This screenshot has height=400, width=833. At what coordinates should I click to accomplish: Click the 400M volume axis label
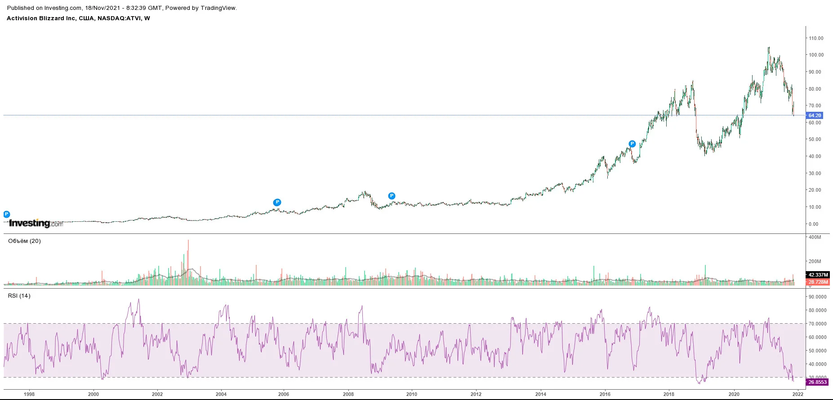coord(815,237)
